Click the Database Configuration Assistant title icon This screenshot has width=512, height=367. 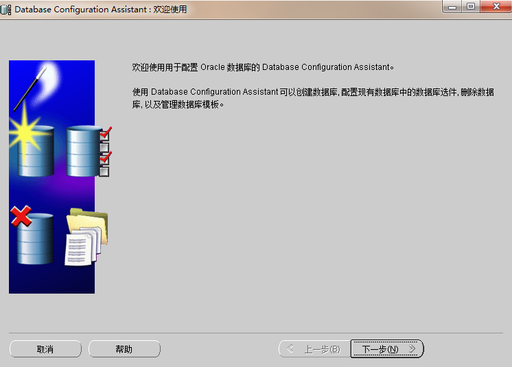tap(5, 10)
